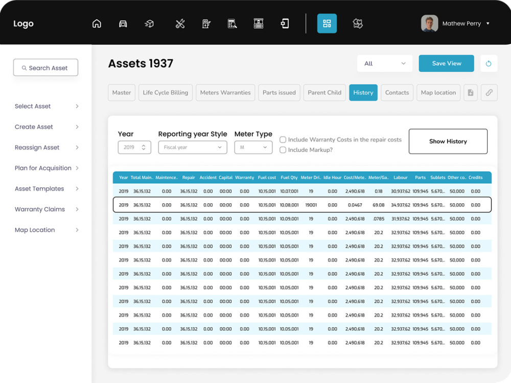Open the Parts issued tab
511x383 pixels.
(x=280, y=92)
